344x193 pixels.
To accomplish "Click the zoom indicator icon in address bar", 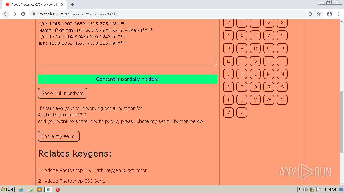I will (x=310, y=14).
